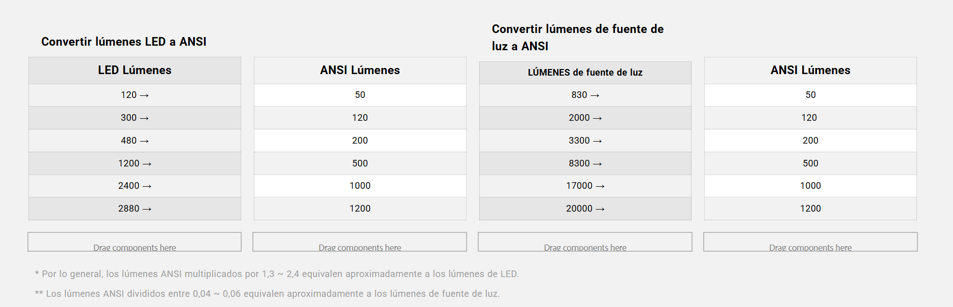This screenshot has height=307, width=953.
Task: Click the "Convertir lúmenes LED a ANSI" heading
Action: coord(124,42)
